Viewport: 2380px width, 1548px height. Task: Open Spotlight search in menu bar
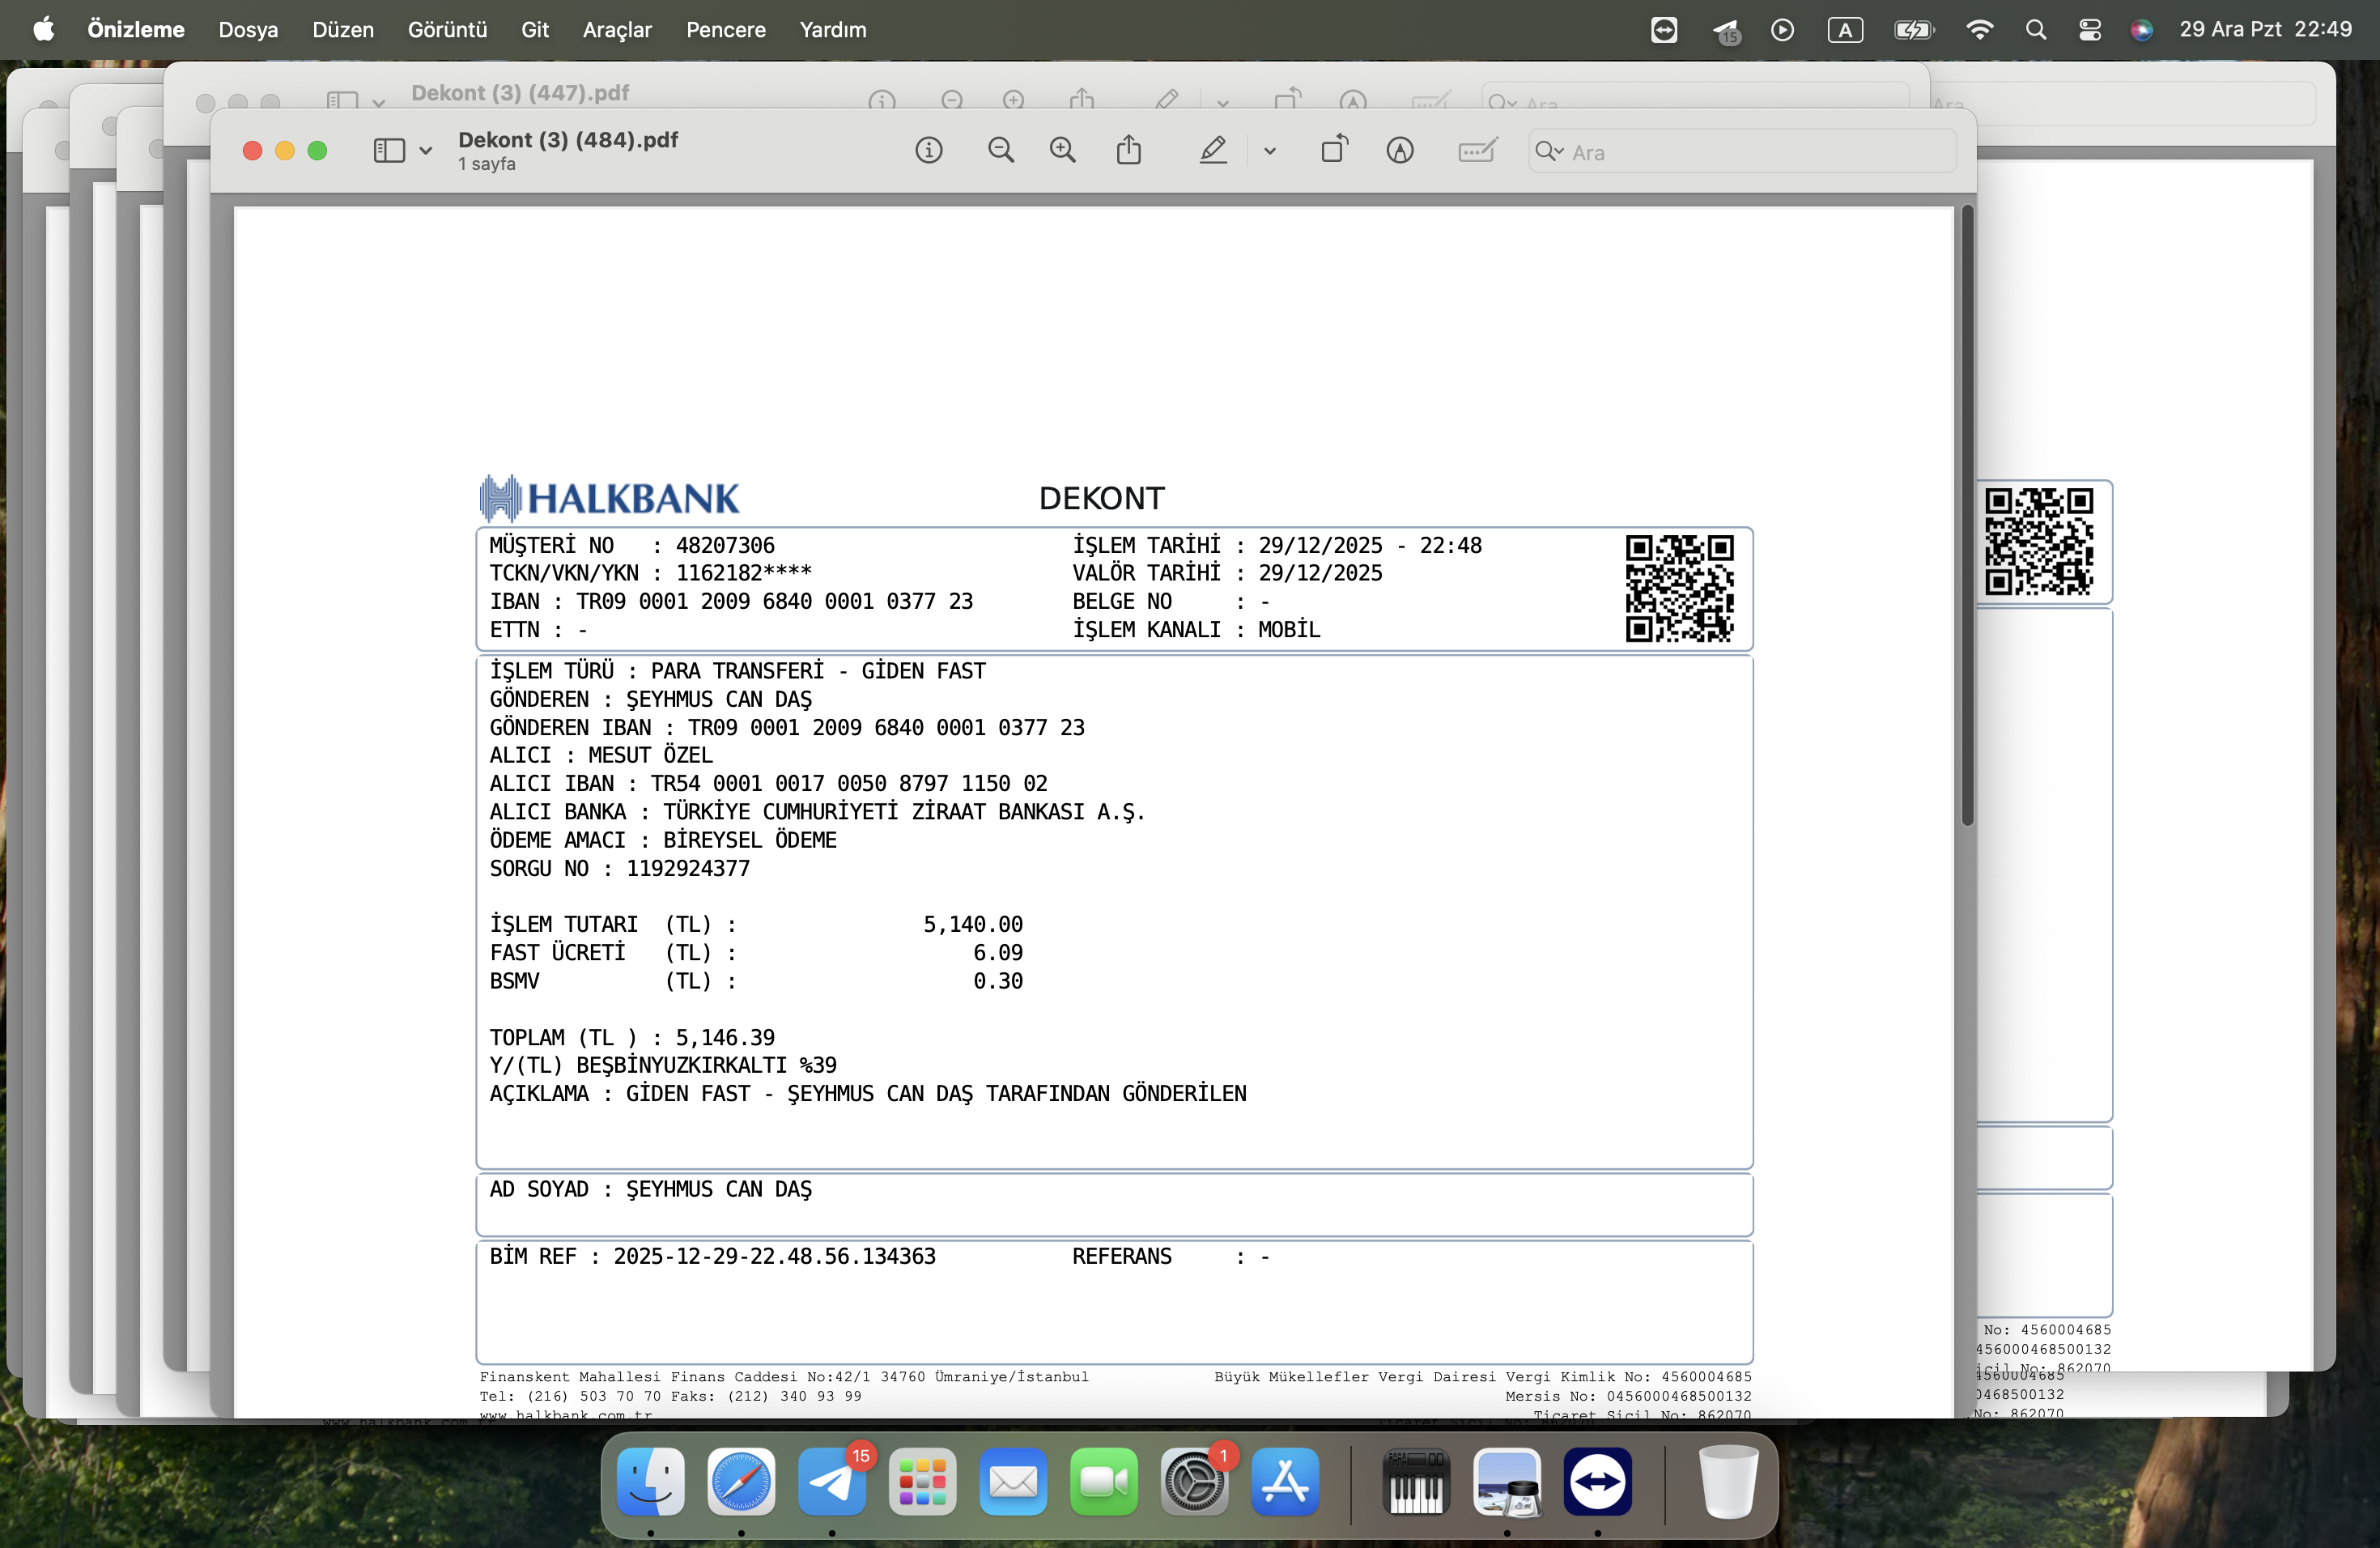pos(2035,30)
